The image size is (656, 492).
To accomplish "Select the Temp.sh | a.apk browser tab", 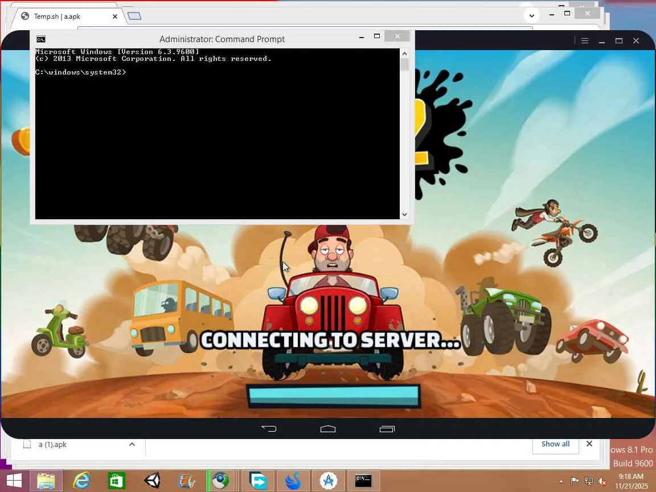I will pyautogui.click(x=67, y=17).
